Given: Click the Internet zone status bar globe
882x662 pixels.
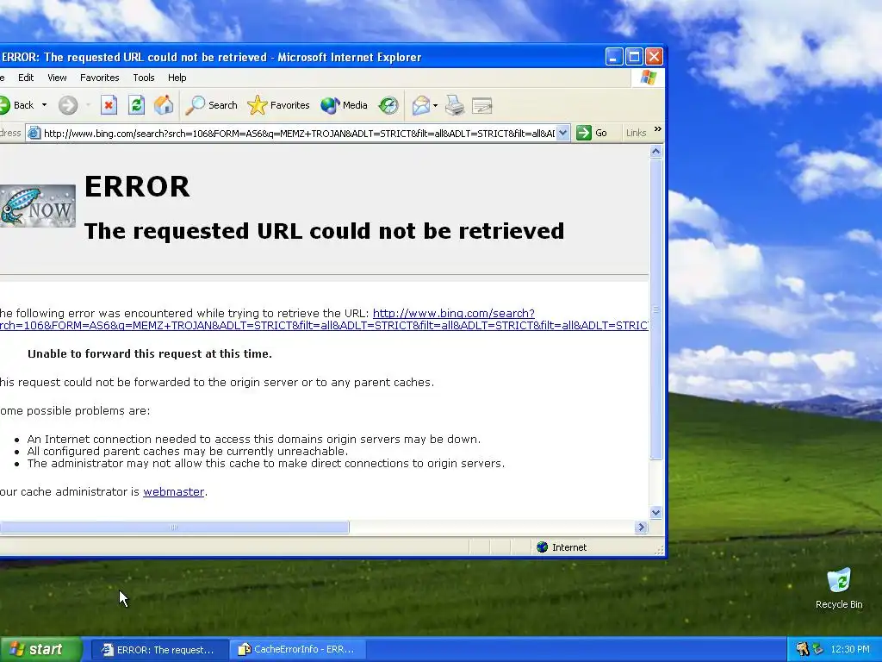Looking at the screenshot, I should [x=543, y=547].
